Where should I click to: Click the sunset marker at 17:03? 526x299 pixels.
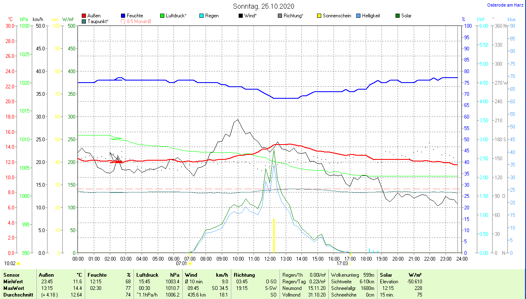click(351, 263)
